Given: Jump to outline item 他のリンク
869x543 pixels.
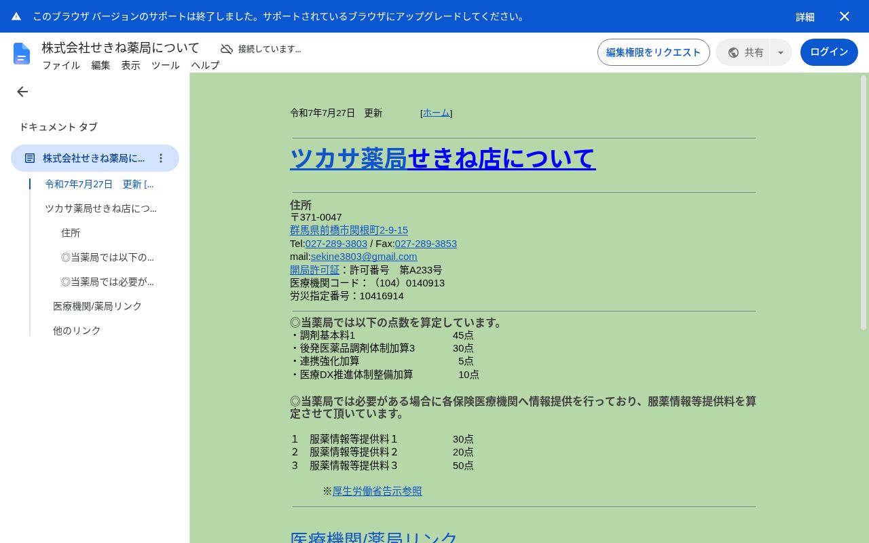Looking at the screenshot, I should [x=77, y=331].
